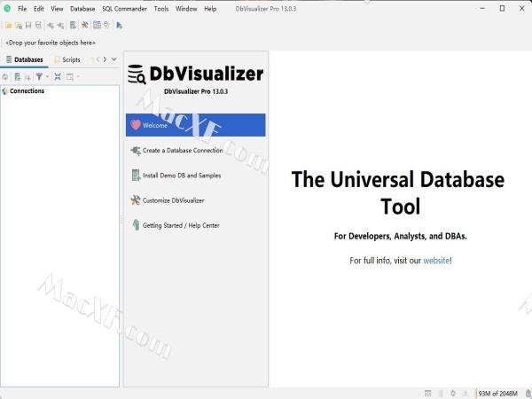Click the tools icon for Customize DbVisualizer
532x399 pixels.
[x=136, y=200]
